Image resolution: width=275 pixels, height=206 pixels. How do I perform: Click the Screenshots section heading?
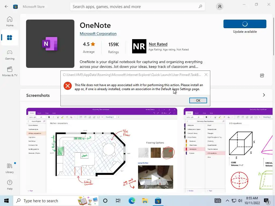coord(38,95)
